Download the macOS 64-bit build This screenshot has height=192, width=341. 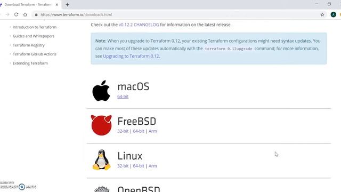tap(123, 97)
